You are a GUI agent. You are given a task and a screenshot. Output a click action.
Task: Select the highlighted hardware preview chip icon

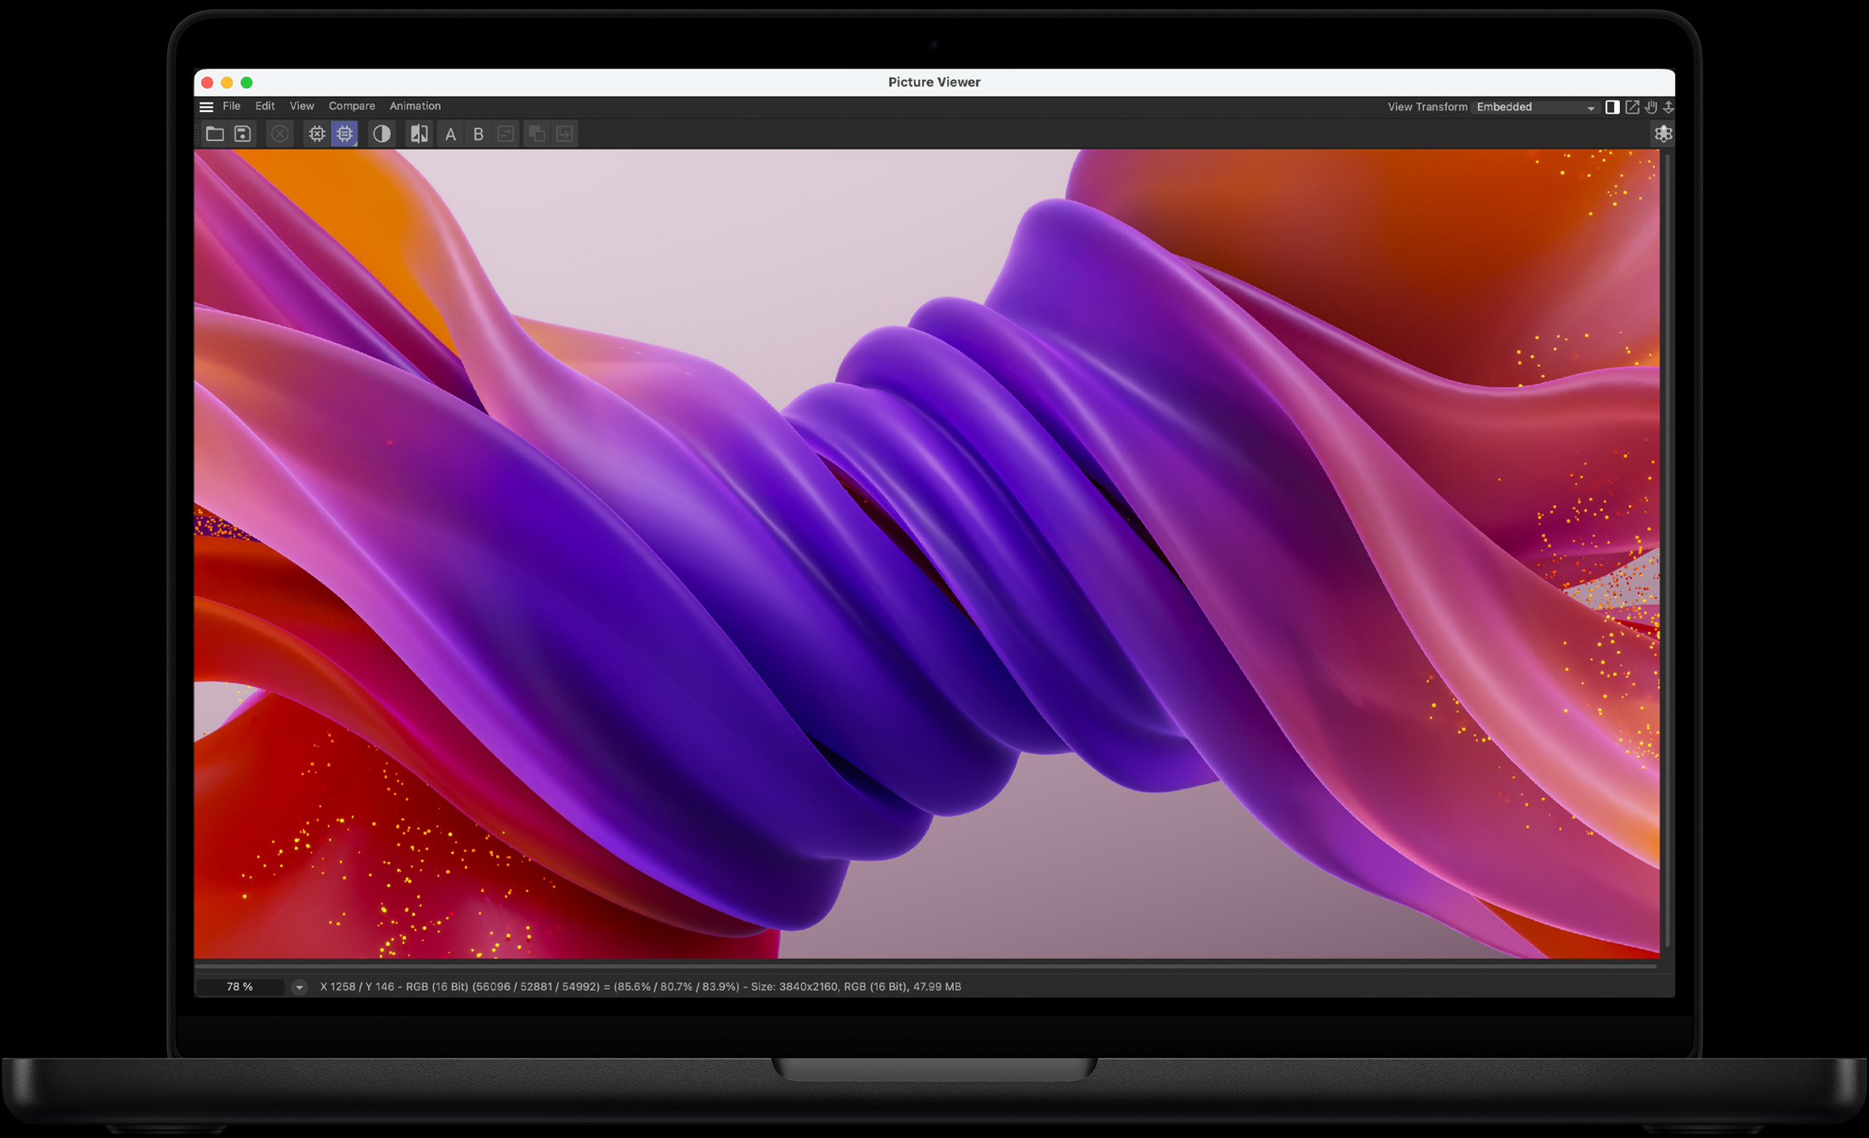click(343, 133)
